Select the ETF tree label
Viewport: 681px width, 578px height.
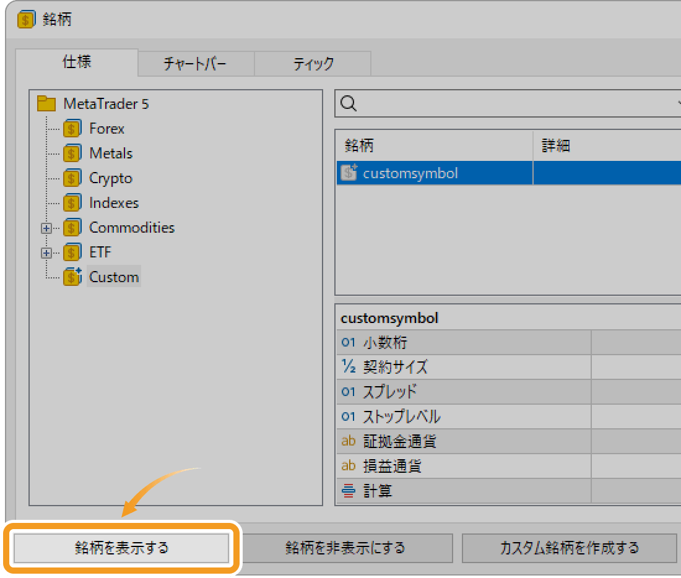coord(100,252)
